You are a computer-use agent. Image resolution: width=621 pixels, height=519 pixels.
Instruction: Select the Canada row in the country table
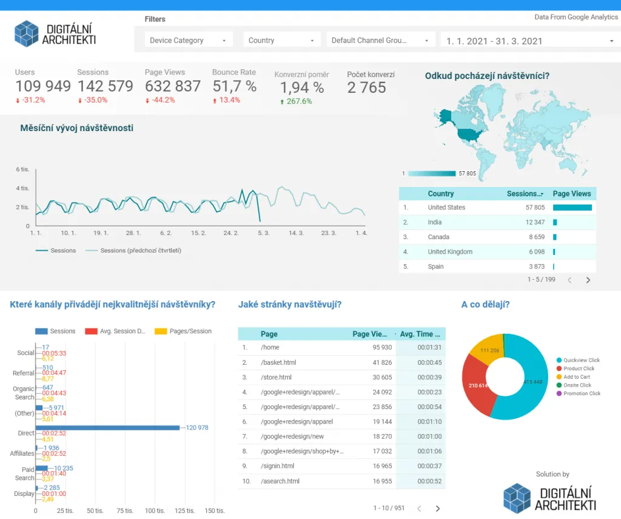pyautogui.click(x=497, y=237)
